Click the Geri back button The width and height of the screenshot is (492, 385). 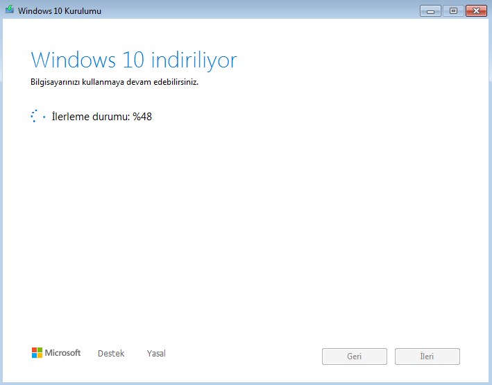coord(354,357)
